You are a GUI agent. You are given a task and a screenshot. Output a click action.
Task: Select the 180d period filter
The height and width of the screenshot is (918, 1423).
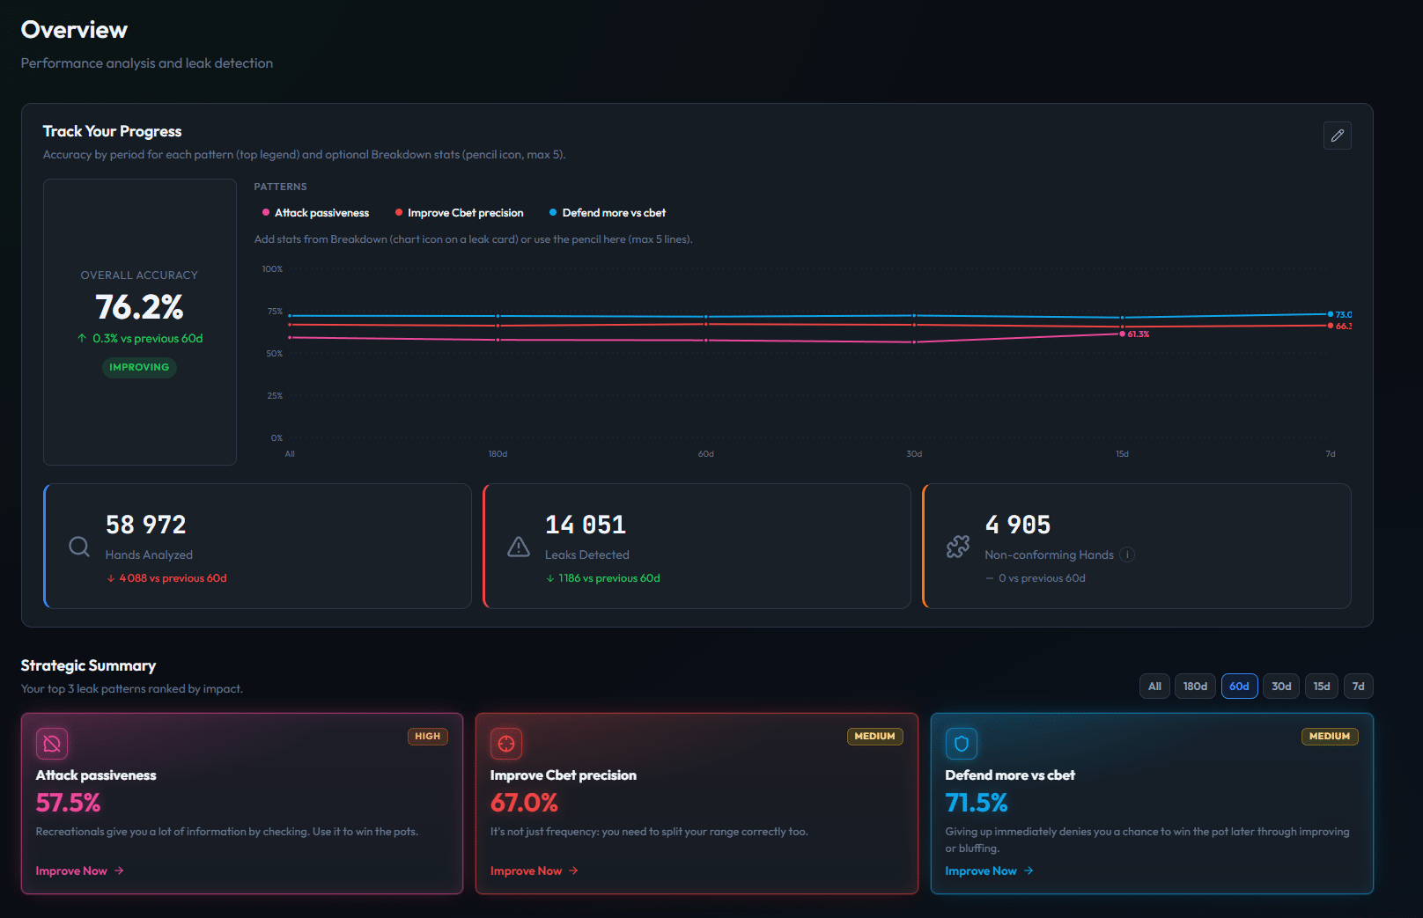(1195, 687)
